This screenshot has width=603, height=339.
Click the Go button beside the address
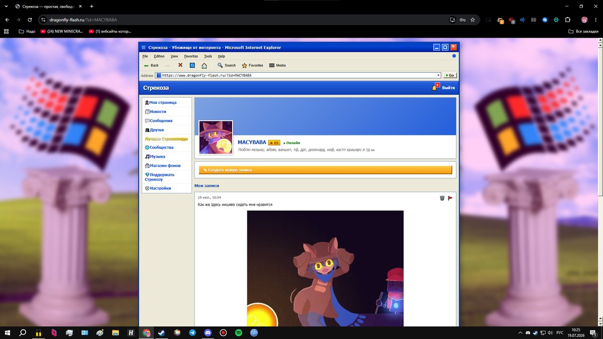click(450, 75)
